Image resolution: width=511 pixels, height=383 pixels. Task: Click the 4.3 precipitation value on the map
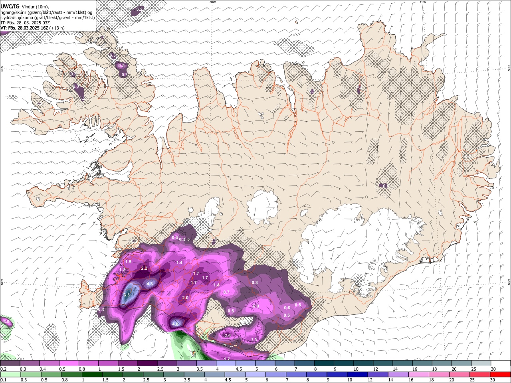click(150, 284)
